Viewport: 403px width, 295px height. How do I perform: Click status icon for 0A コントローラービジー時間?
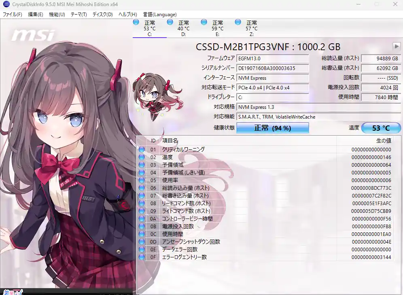142,219
